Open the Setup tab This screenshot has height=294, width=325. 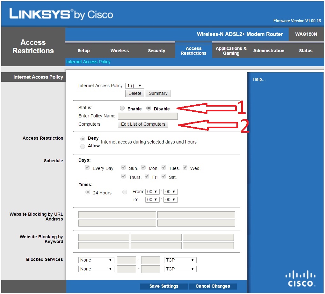click(x=83, y=51)
